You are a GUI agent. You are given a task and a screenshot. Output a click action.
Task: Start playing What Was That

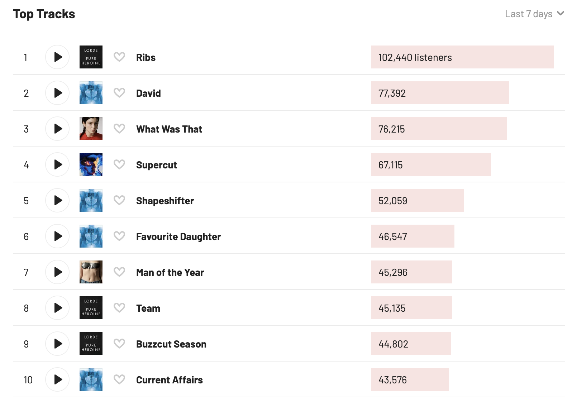[57, 129]
